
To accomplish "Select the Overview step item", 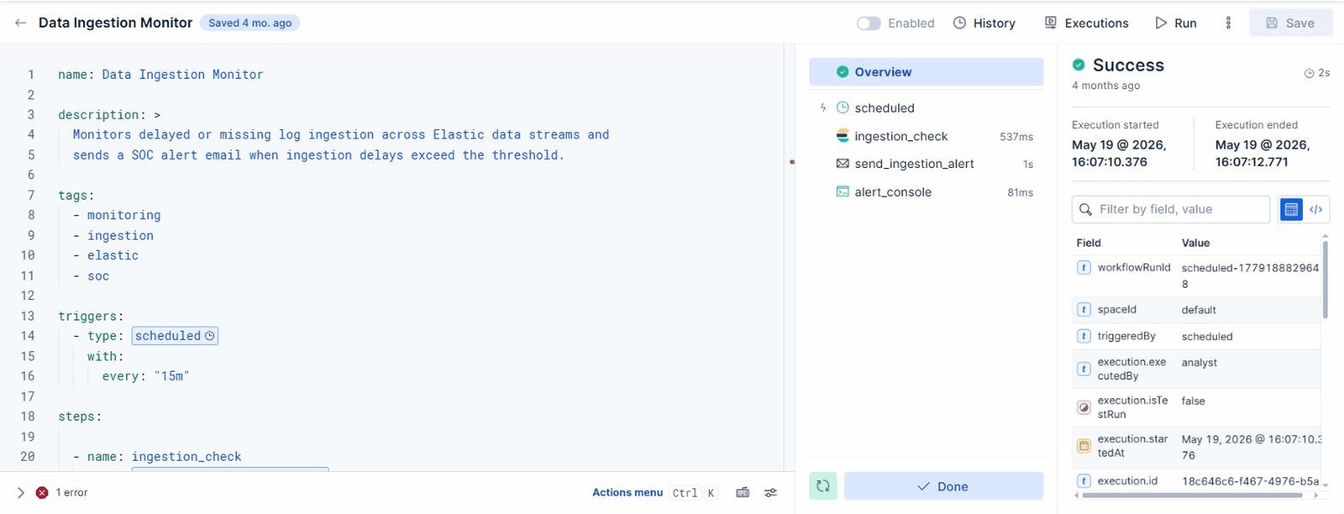I will (x=926, y=72).
